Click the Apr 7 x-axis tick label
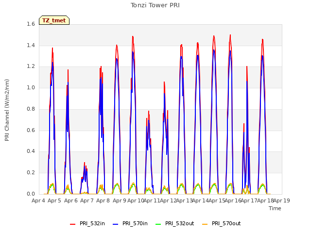The image size is (311, 233). (x=87, y=200)
